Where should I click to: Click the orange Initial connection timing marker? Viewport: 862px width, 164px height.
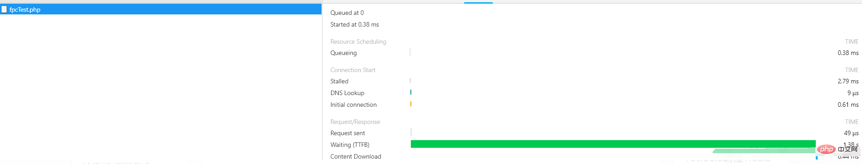[410, 104]
